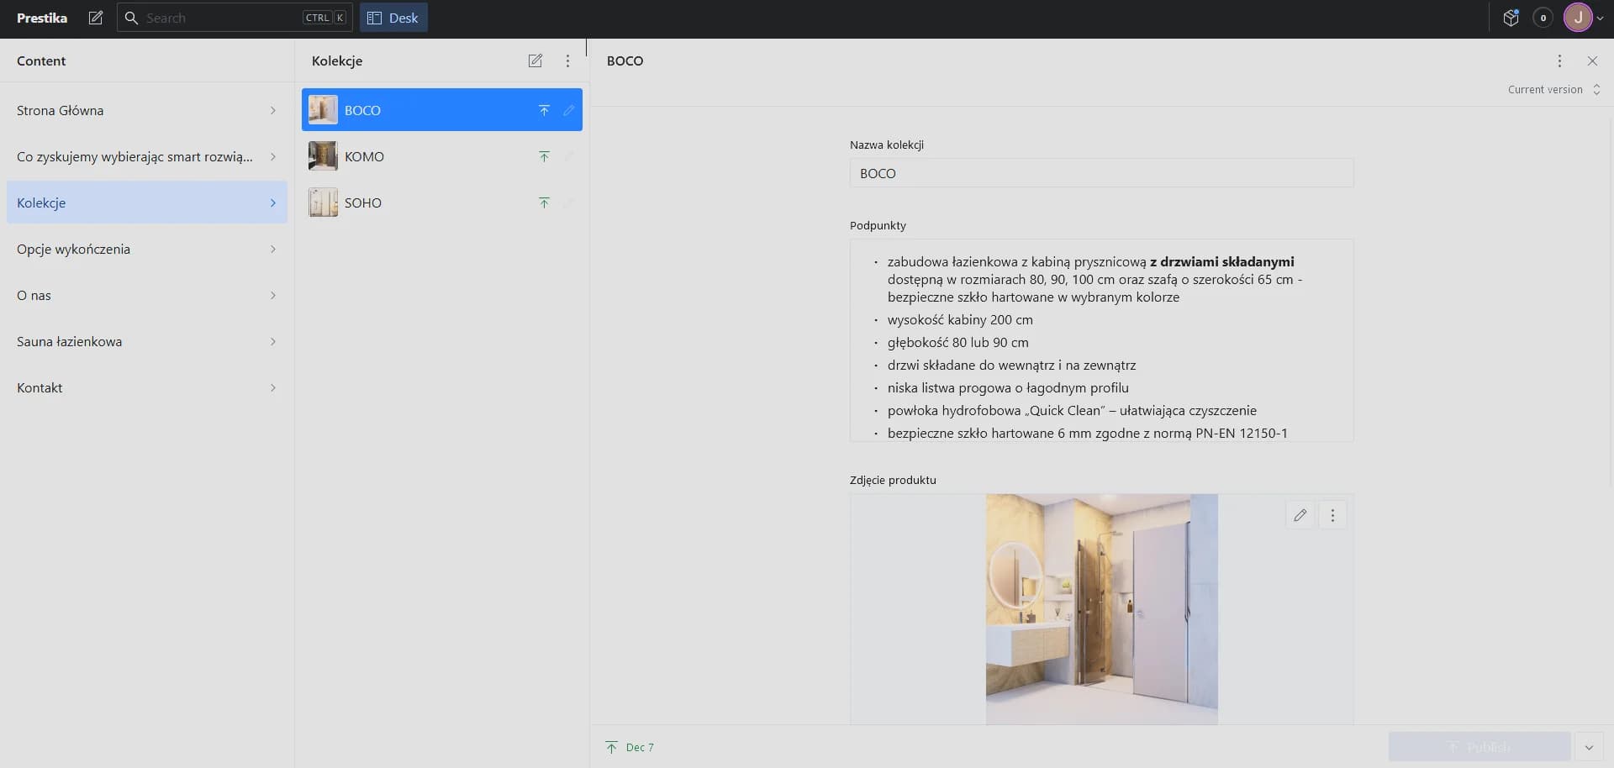Open Strona Główna in Content list

(147, 110)
